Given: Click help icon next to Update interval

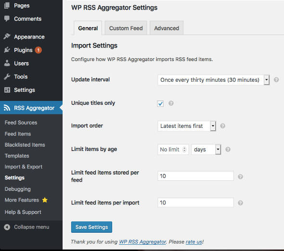Looking at the screenshot, I should click(276, 80).
